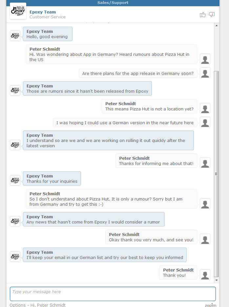The width and height of the screenshot is (229, 307).
Task: Click the "Hi, Peter Schmidt" profile link
Action: point(48,305)
